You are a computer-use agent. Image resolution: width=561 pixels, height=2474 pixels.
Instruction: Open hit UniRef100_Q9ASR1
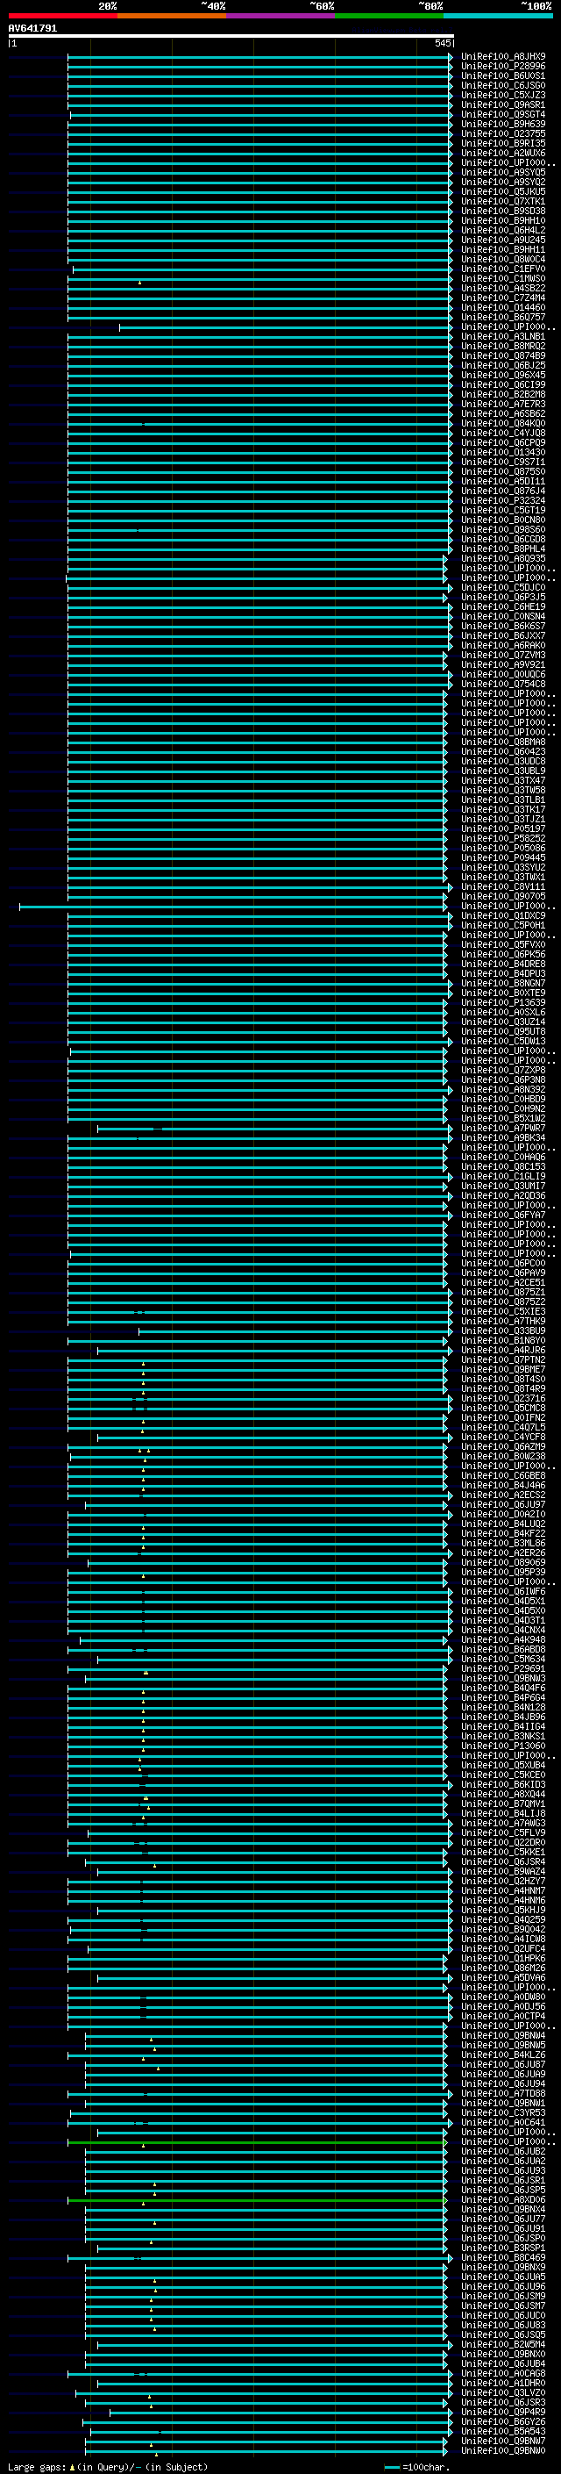pos(502,104)
